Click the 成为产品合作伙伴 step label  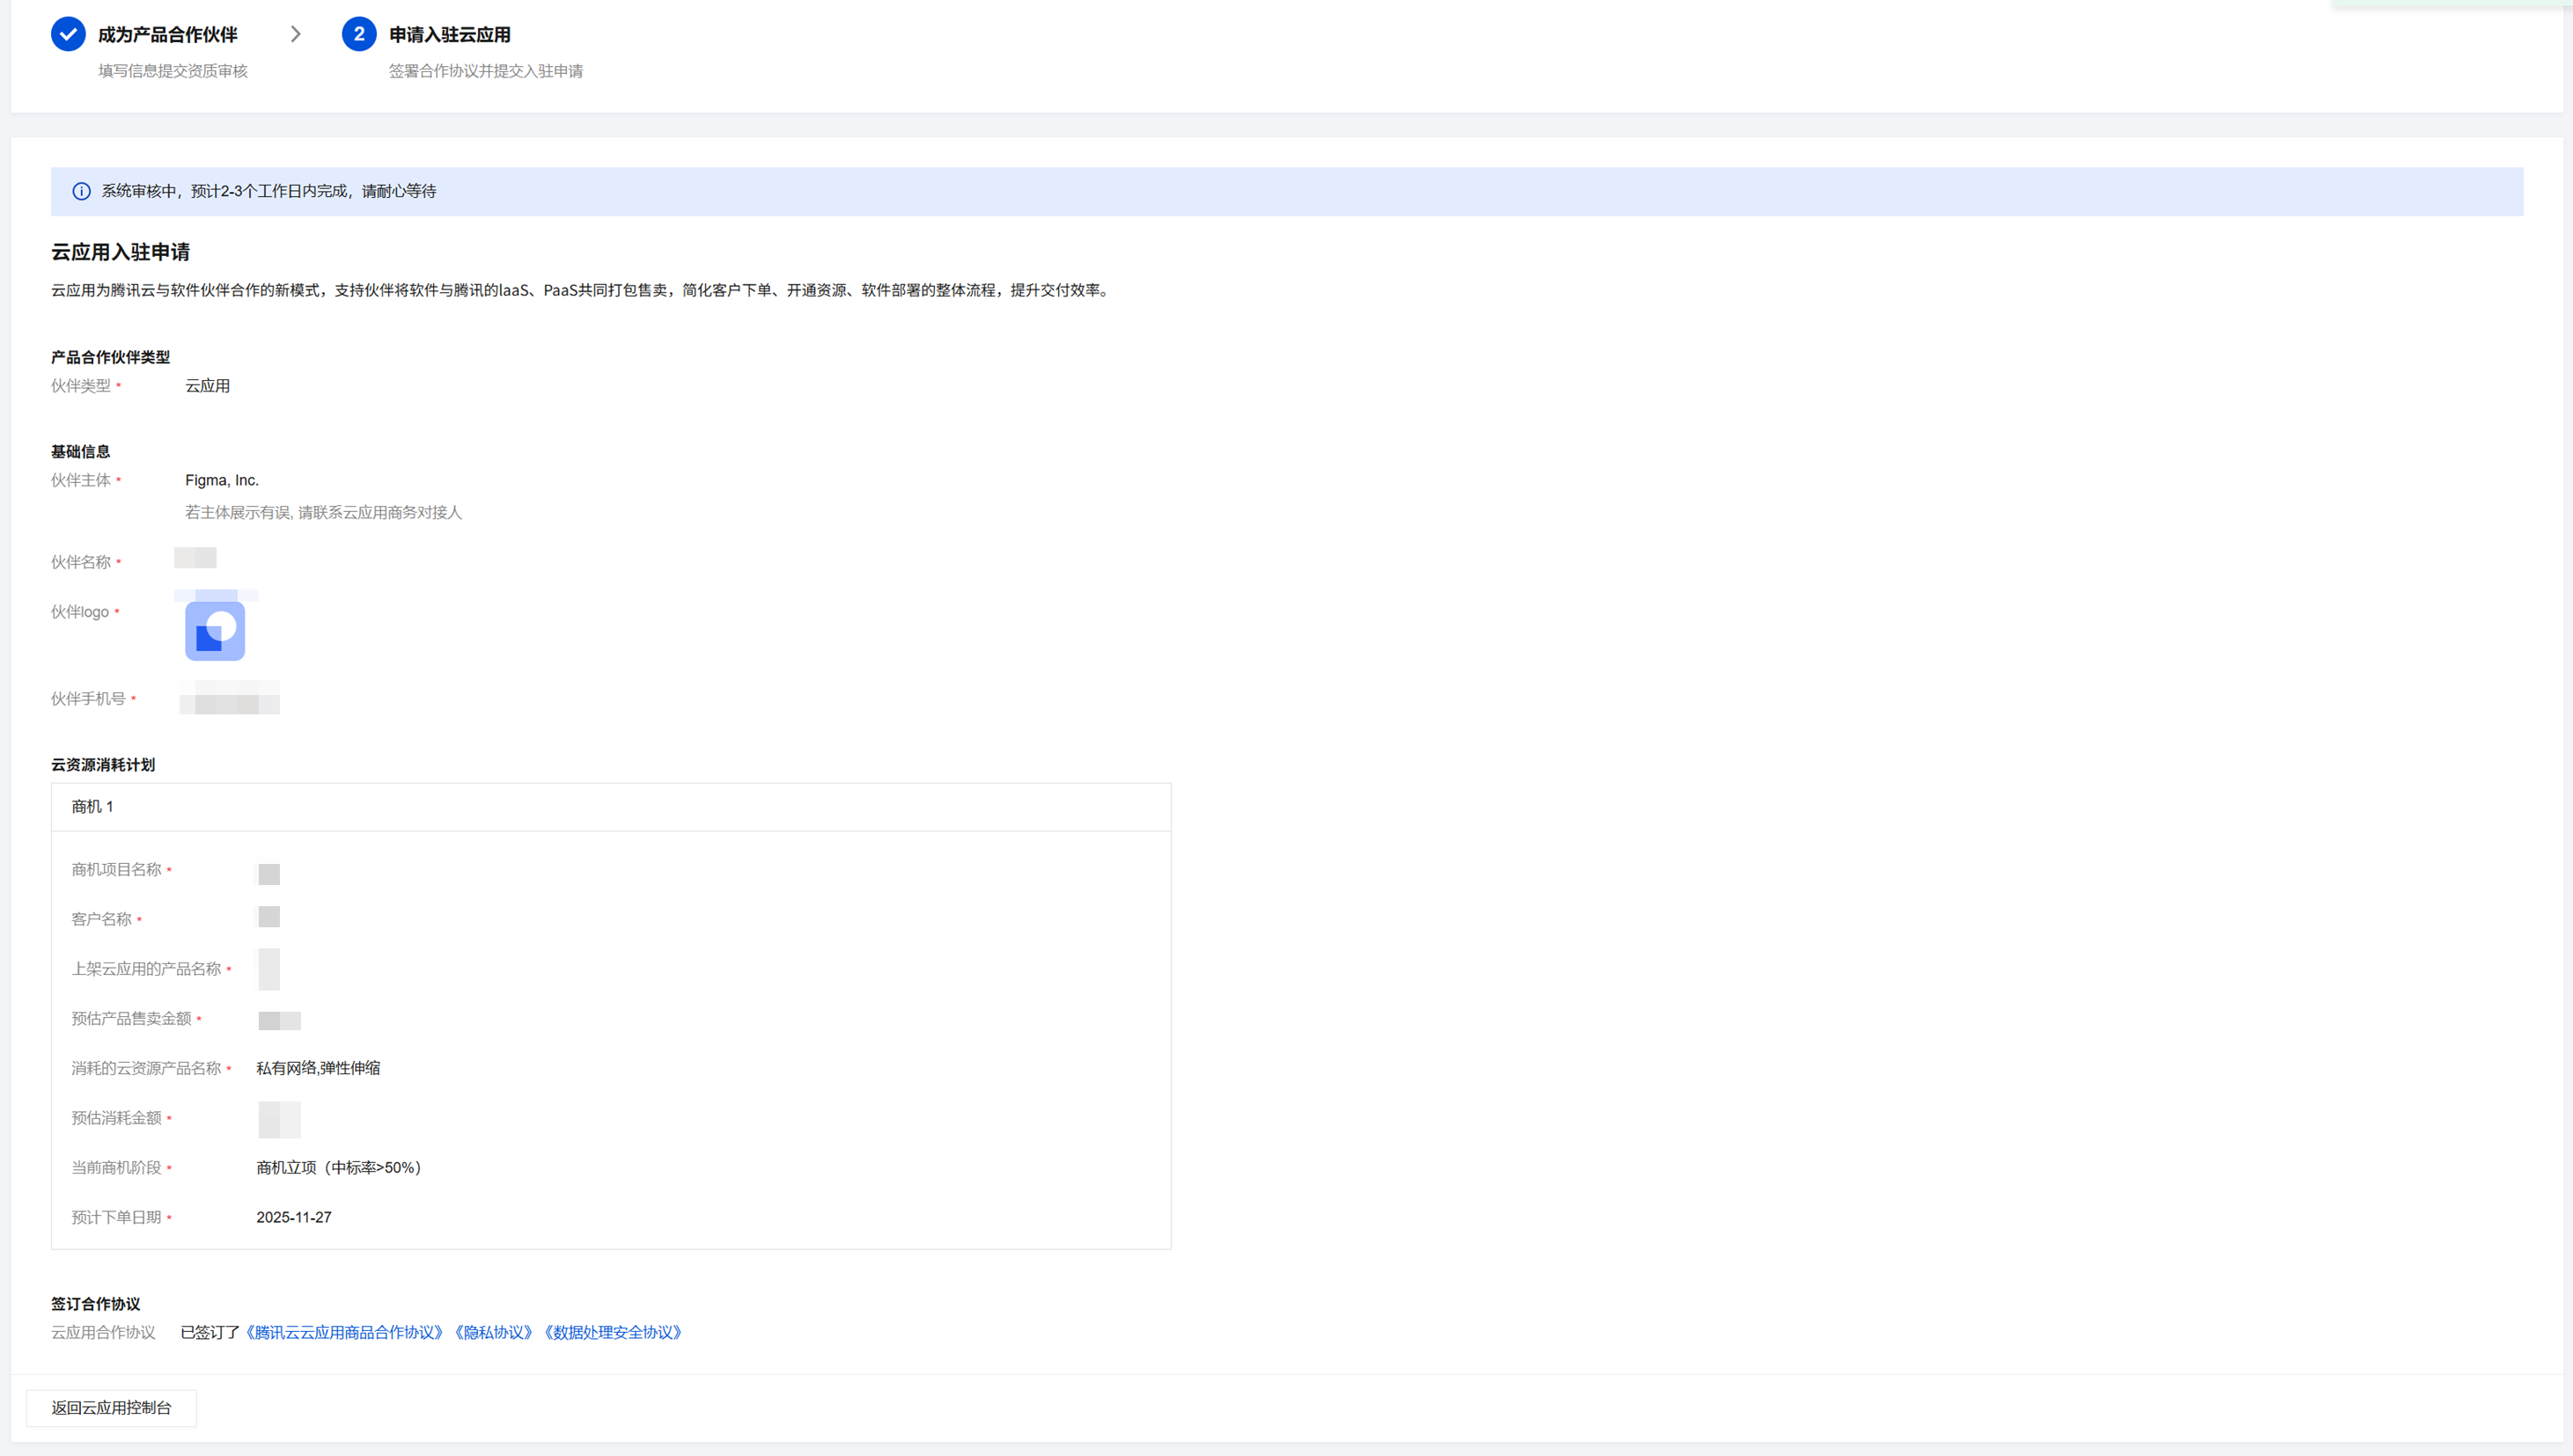point(167,34)
